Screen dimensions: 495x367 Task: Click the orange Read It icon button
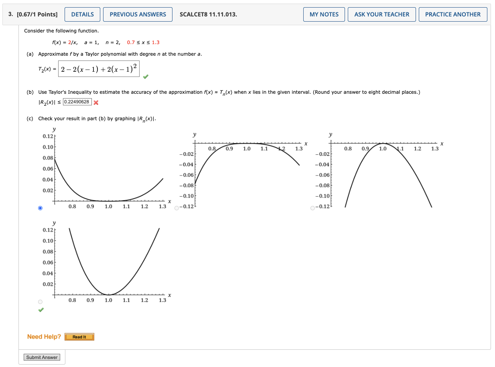tap(79, 337)
